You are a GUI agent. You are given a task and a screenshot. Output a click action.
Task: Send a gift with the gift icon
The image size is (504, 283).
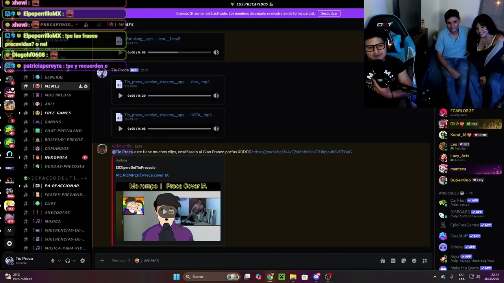(x=382, y=261)
